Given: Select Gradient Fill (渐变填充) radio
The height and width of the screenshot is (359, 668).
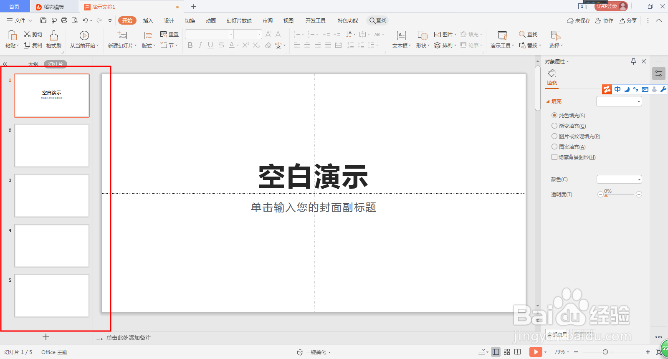Looking at the screenshot, I should click(x=554, y=126).
